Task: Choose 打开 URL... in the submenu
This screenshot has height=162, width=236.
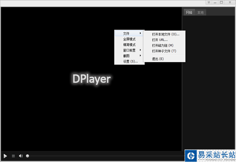Action: click(x=164, y=40)
